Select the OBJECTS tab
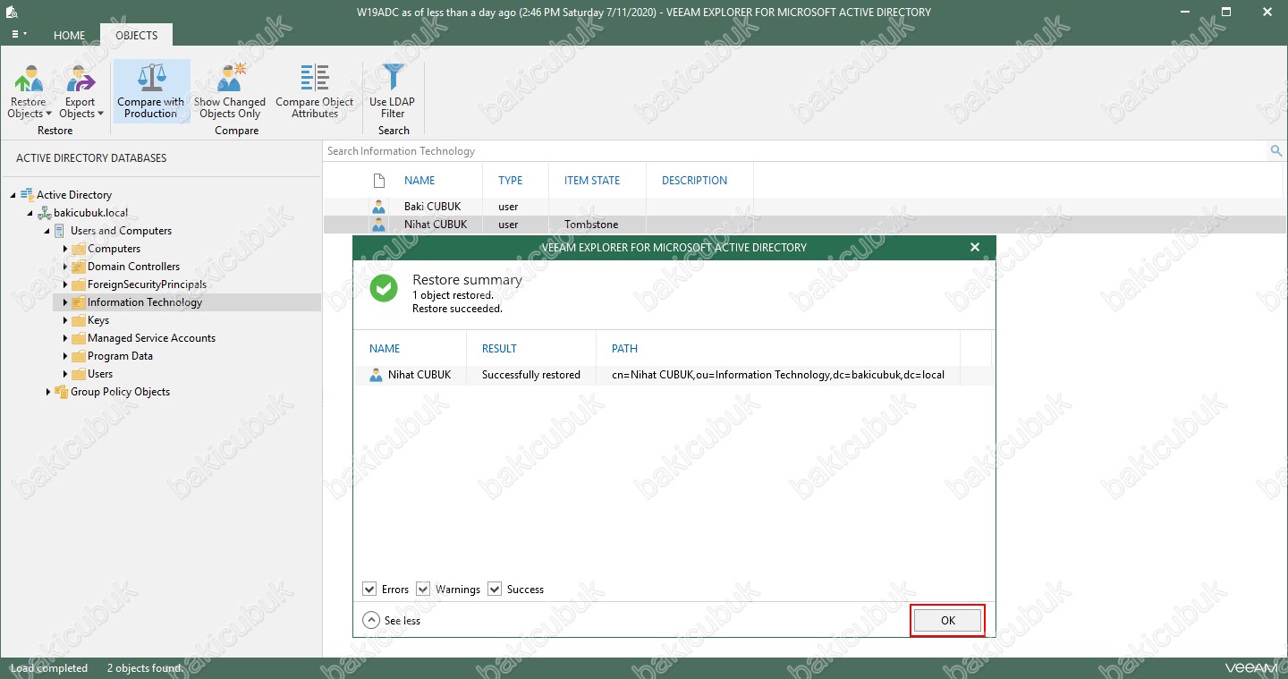 pyautogui.click(x=137, y=36)
